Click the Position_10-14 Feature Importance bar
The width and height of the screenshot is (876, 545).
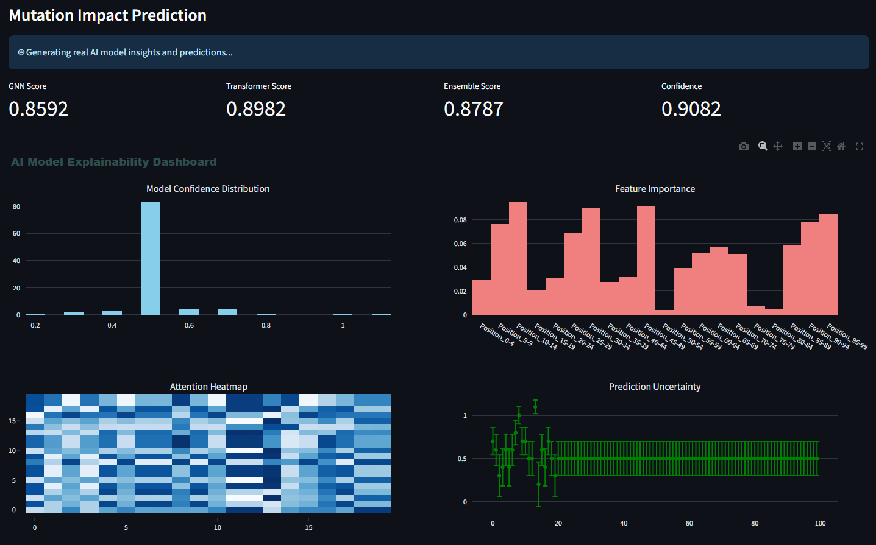click(518, 258)
